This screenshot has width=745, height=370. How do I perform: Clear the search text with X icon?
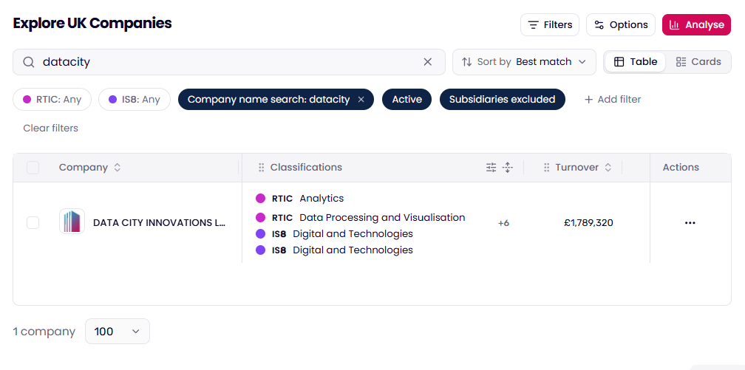[x=428, y=62]
